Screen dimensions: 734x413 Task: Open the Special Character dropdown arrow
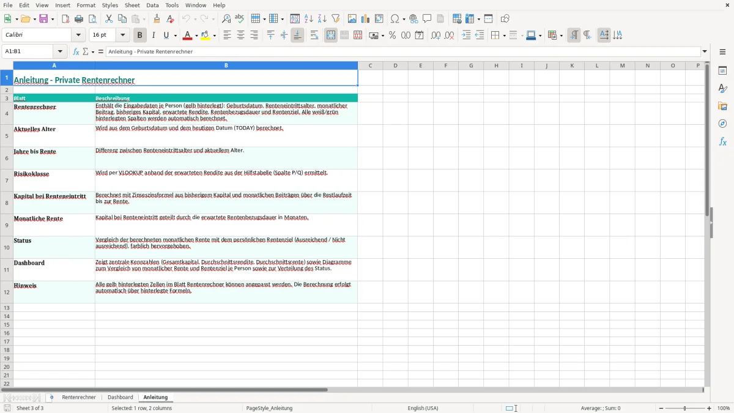tap(404, 19)
